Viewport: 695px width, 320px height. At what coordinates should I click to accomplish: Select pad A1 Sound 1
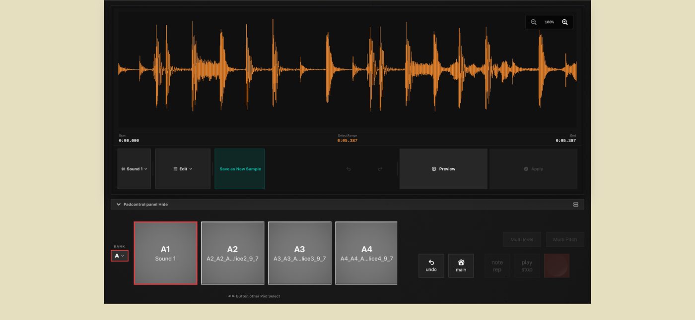[x=165, y=253]
